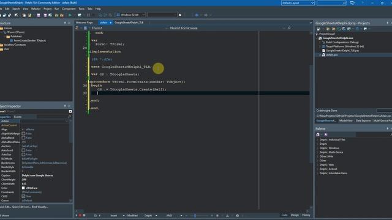Click the zoom out minus icon
392x220 pixels.
click(186, 216)
